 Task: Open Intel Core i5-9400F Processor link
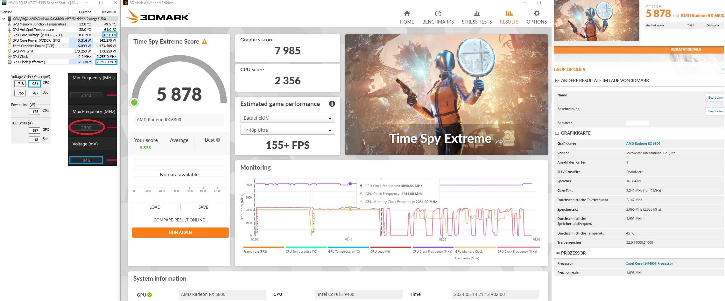click(649, 264)
